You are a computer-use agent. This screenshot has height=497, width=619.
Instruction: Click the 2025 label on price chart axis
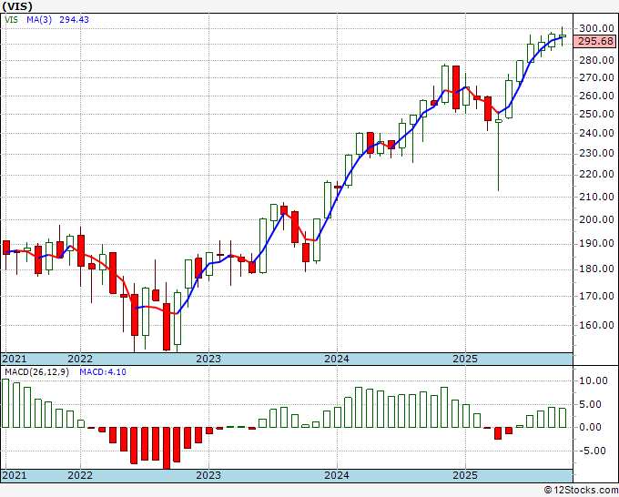465,359
